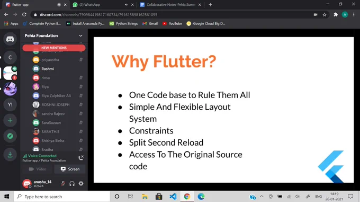360x202 pixels.
Task: Unmute microphone next to anusha_14
Action: (x=63, y=184)
